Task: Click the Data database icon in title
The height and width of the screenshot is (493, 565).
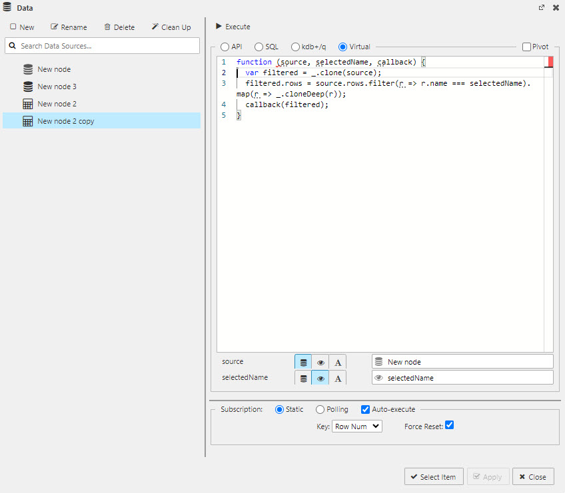Action: click(7, 7)
